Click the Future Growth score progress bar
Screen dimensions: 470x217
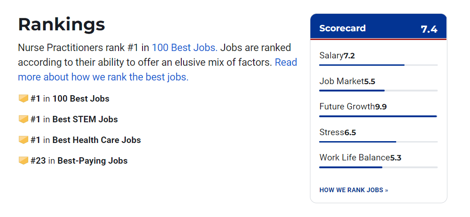click(378, 116)
